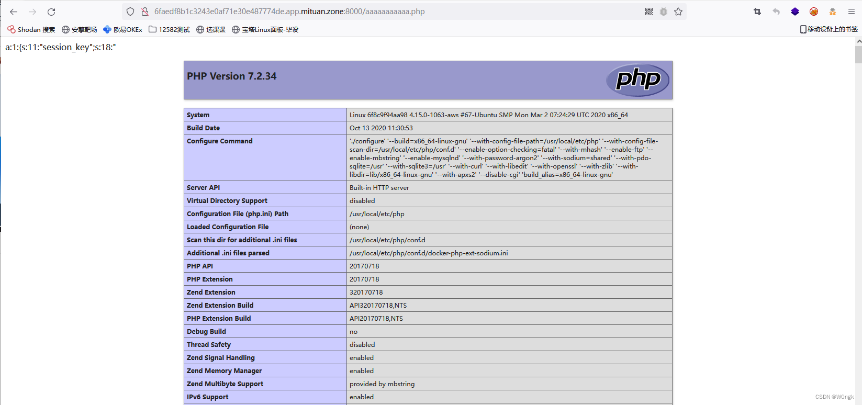Click the "(none)" value
Screen dimensions: 862x405
pyautogui.click(x=360, y=227)
